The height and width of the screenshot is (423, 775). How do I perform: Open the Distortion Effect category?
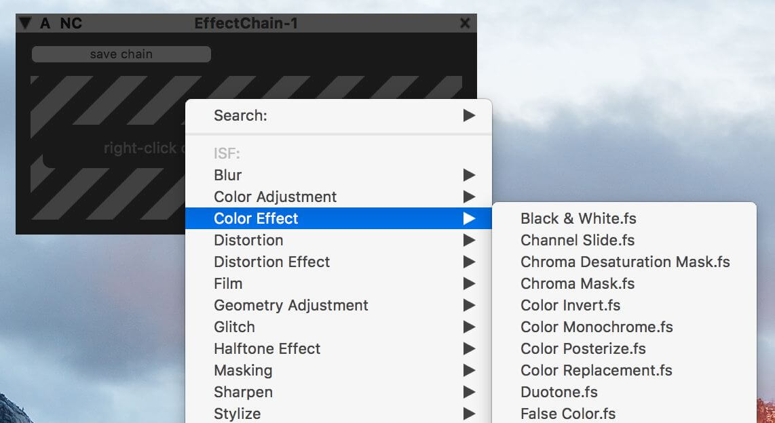pos(339,262)
